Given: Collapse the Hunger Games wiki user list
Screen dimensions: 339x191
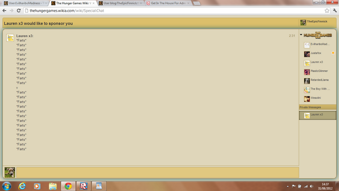Looking at the screenshot, I should click(301, 34).
